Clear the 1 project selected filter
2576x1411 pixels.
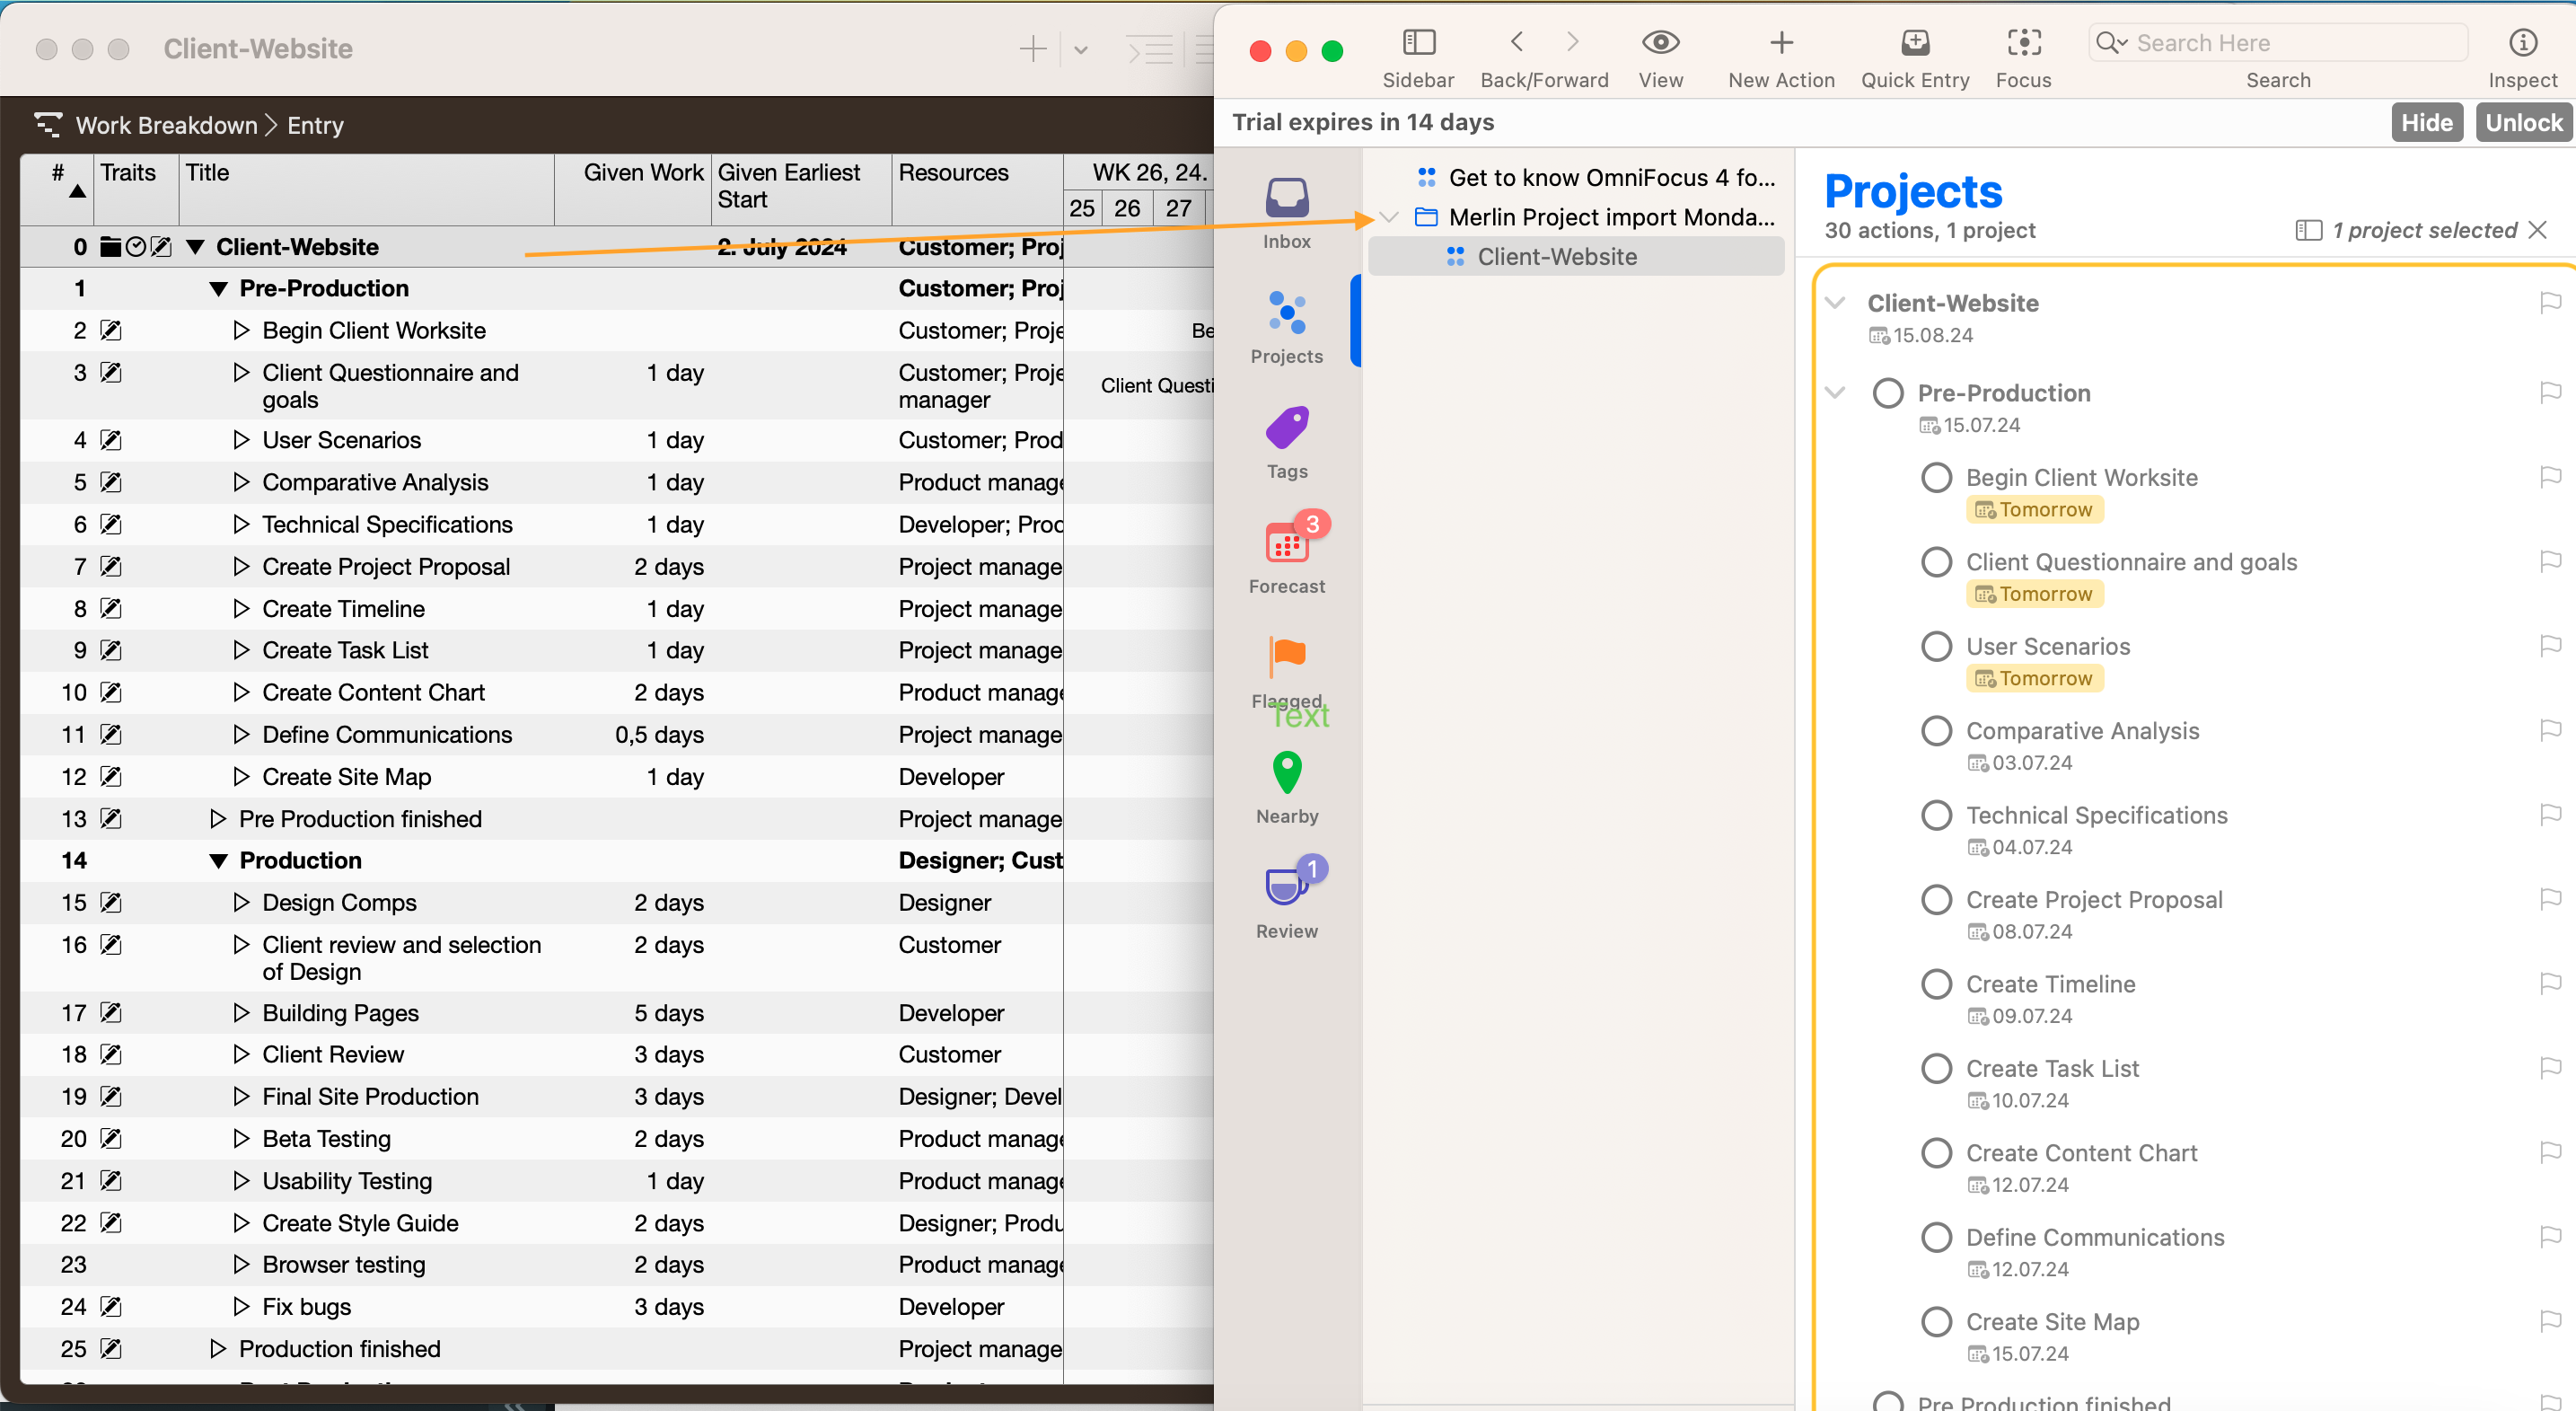(2537, 230)
